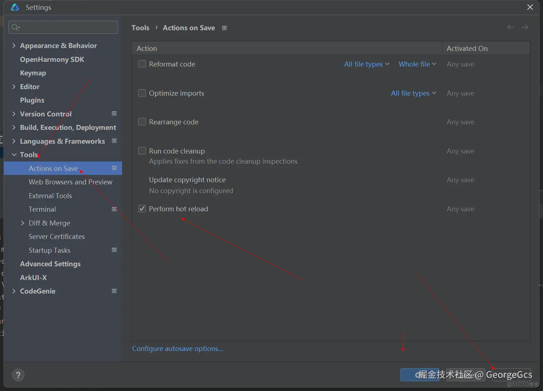543x391 pixels.
Task: Open Terminal settings page
Action: pos(42,209)
